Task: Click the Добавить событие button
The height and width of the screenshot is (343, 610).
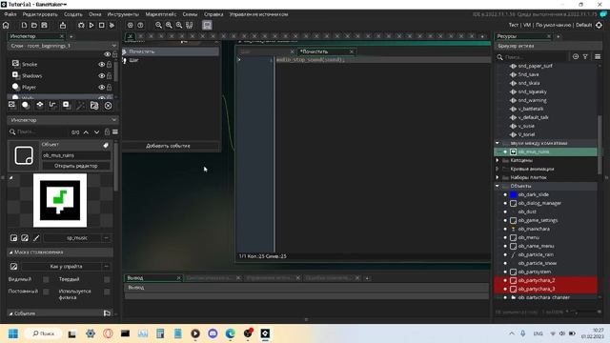Action: click(x=168, y=146)
